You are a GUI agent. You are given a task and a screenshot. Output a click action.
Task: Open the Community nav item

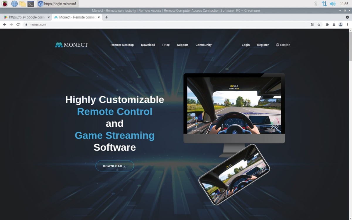point(204,45)
